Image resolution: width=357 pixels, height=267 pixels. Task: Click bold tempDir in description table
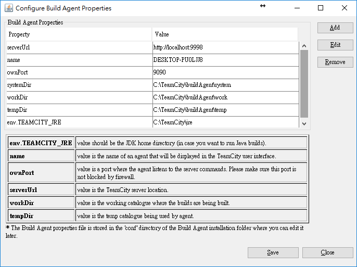21,216
